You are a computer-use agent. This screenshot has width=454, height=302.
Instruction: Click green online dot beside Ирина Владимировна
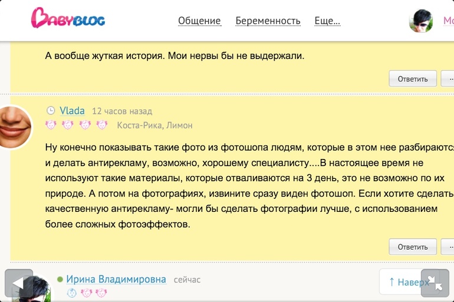pos(60,279)
